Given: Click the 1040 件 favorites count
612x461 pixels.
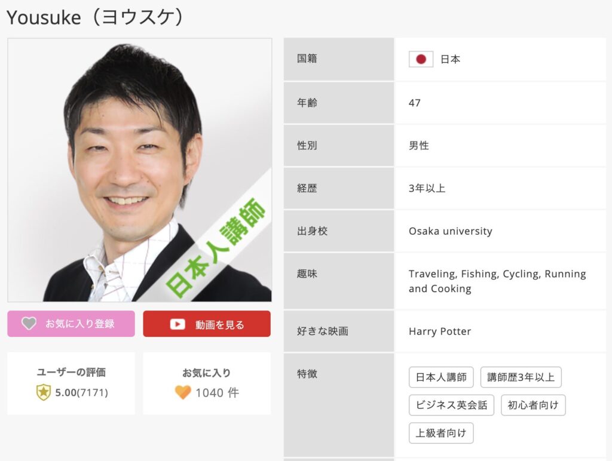Looking at the screenshot, I should pos(217,393).
